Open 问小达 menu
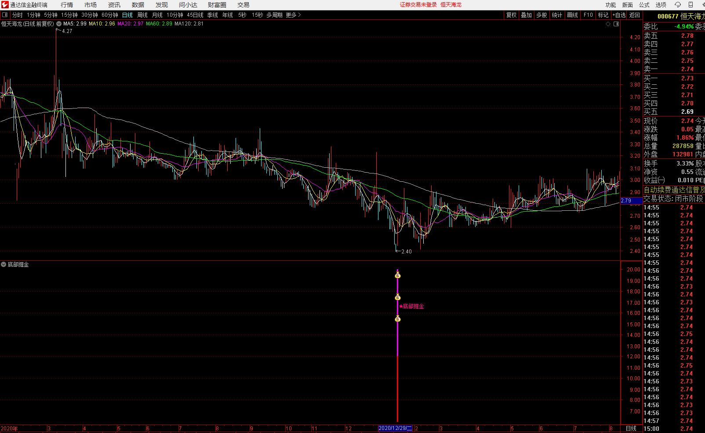This screenshot has width=705, height=433. pyautogui.click(x=188, y=5)
